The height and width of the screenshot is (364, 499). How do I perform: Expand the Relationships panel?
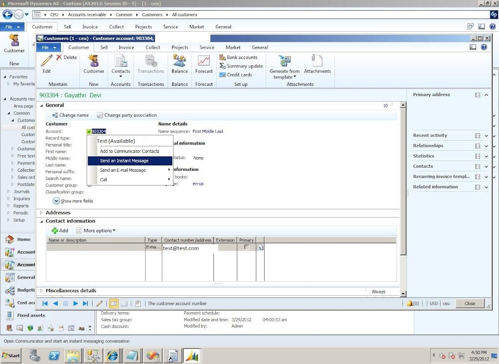point(486,146)
